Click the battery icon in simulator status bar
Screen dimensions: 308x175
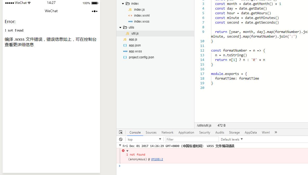(x=95, y=3)
